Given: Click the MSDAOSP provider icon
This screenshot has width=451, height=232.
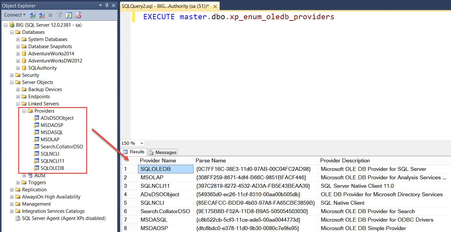Looking at the screenshot, I should pos(36,125).
